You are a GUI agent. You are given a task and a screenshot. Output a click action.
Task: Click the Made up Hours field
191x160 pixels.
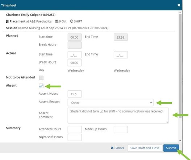click(x=121, y=129)
